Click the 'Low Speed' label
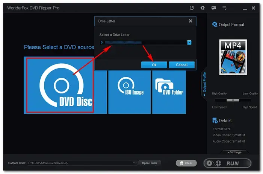The image size is (263, 174). coord(219,107)
